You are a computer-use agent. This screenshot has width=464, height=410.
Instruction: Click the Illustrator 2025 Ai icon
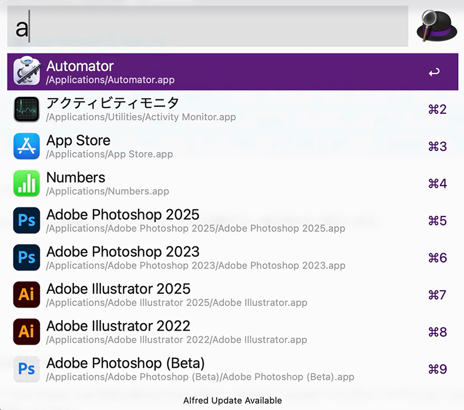tap(26, 294)
